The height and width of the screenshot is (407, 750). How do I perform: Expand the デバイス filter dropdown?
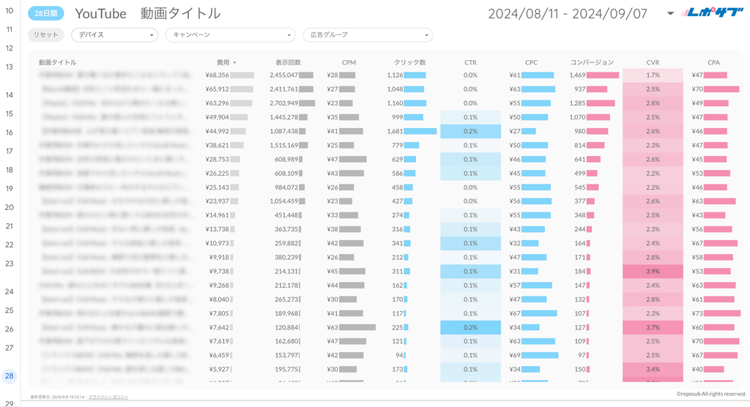pos(114,35)
